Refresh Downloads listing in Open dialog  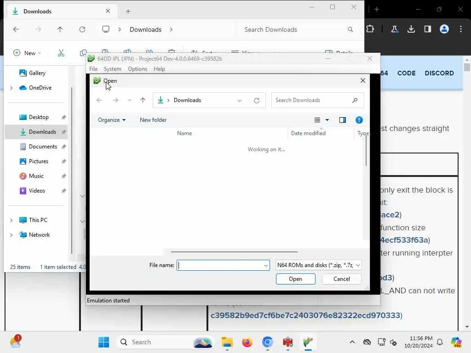(257, 101)
